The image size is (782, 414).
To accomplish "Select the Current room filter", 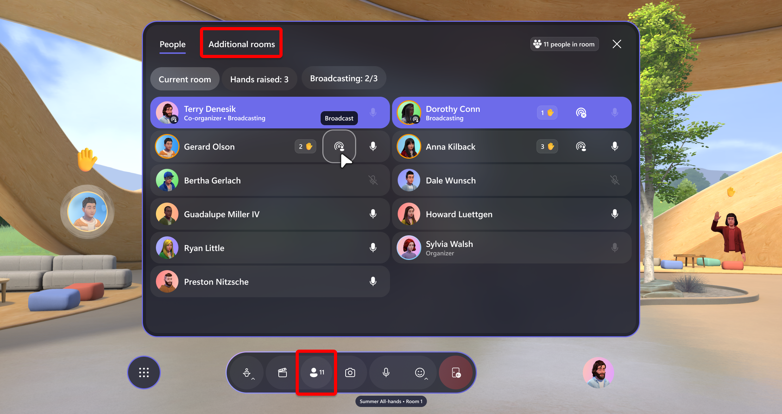I will pyautogui.click(x=184, y=79).
